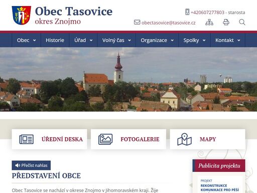Go to the Historie page
The height and width of the screenshot is (193, 257).
(55, 40)
